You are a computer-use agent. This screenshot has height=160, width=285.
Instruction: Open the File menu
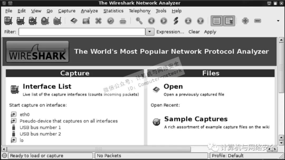pos(8,11)
